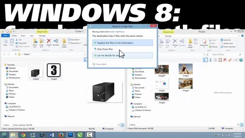
Task: Open History in Photos window ribbon
Action: pos(213,47)
